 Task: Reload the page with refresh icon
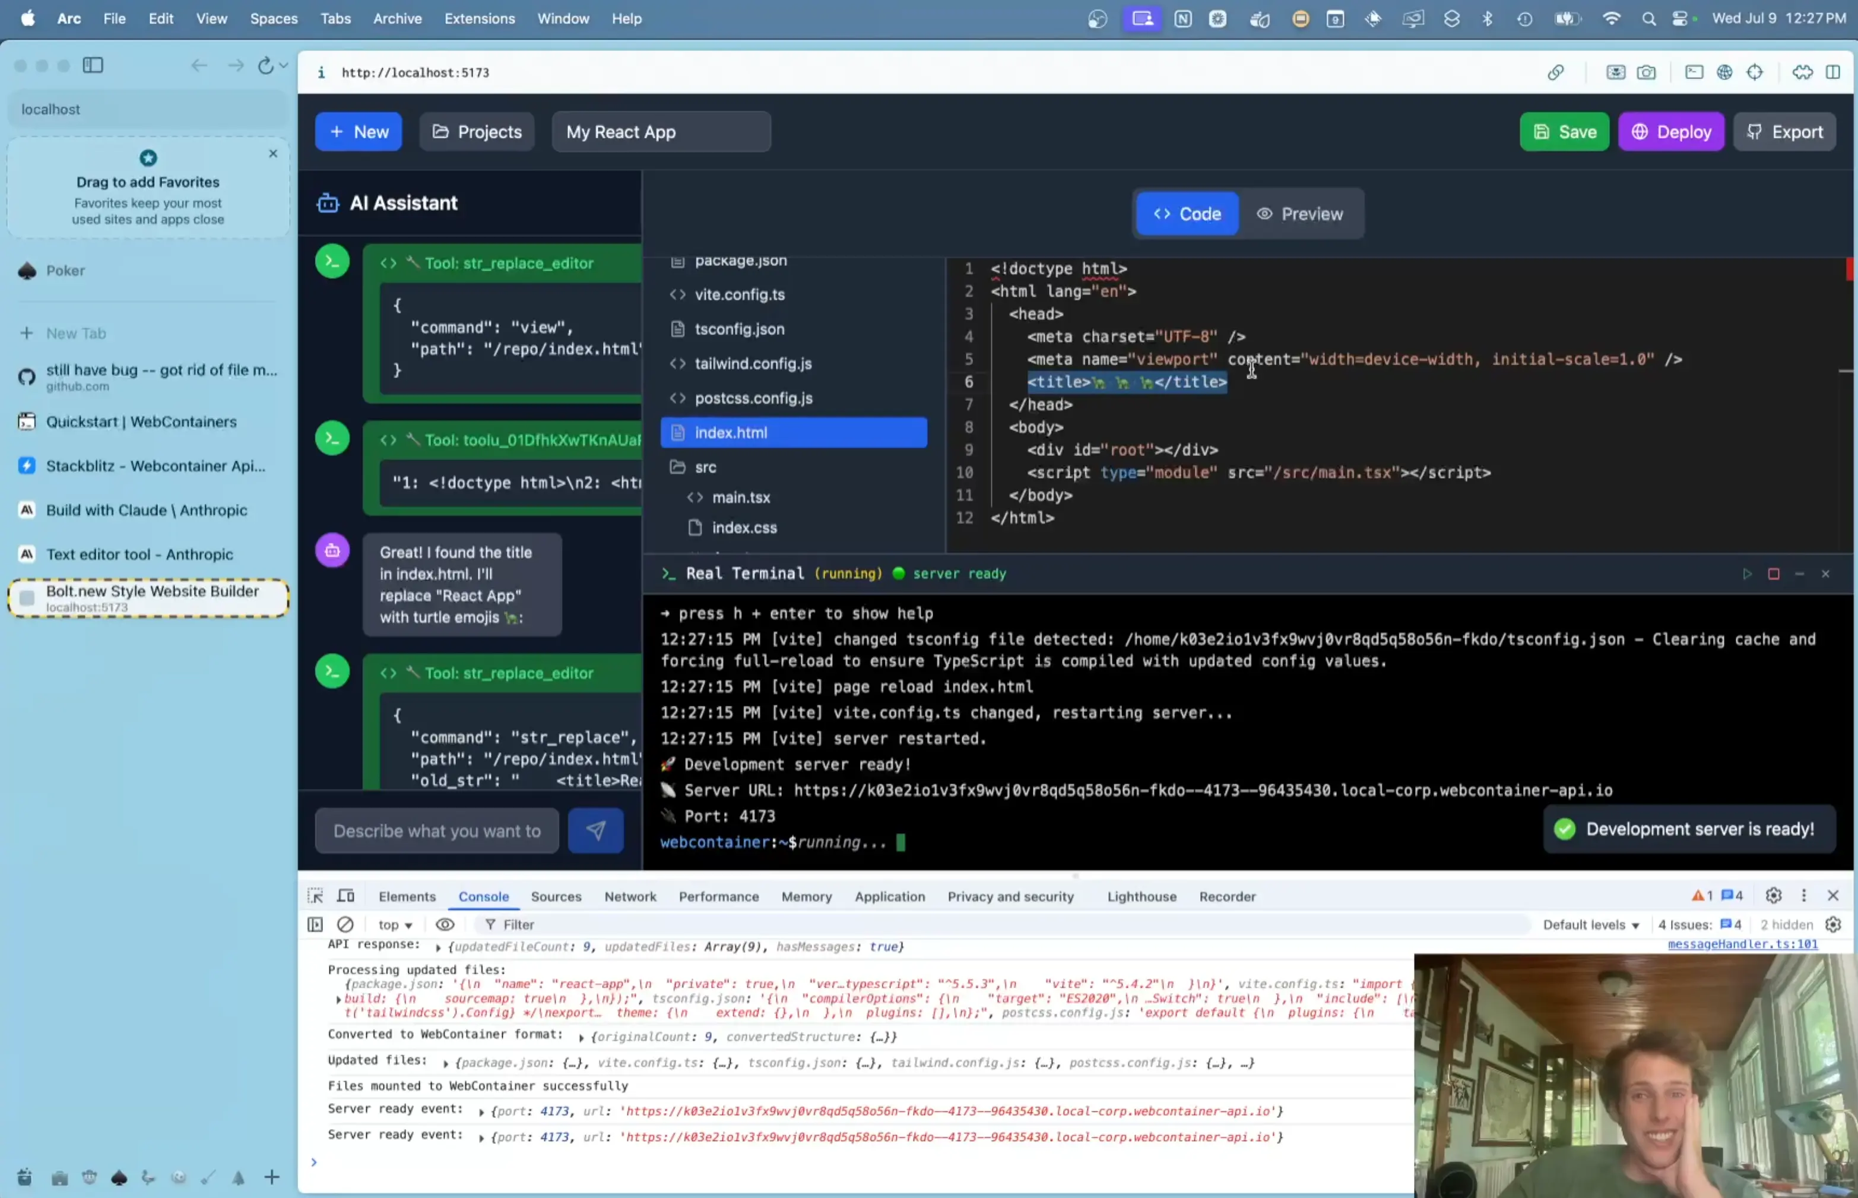265,65
